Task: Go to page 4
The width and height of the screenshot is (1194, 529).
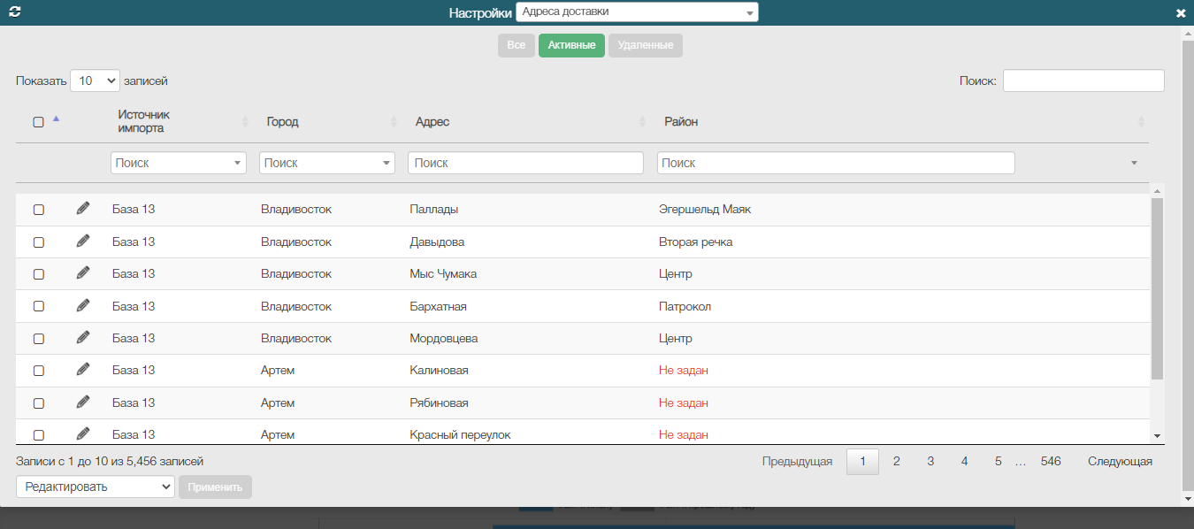Action: [964, 461]
